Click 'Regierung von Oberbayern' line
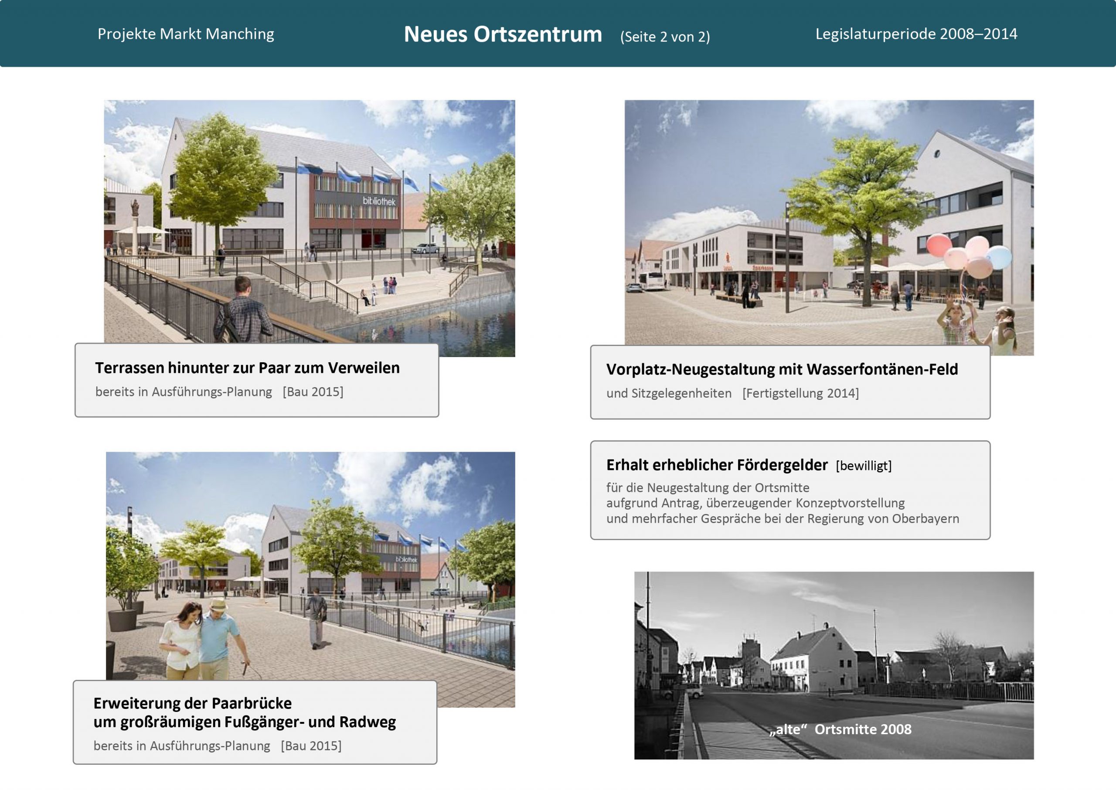This screenshot has height=790, width=1116. pyautogui.click(x=783, y=518)
